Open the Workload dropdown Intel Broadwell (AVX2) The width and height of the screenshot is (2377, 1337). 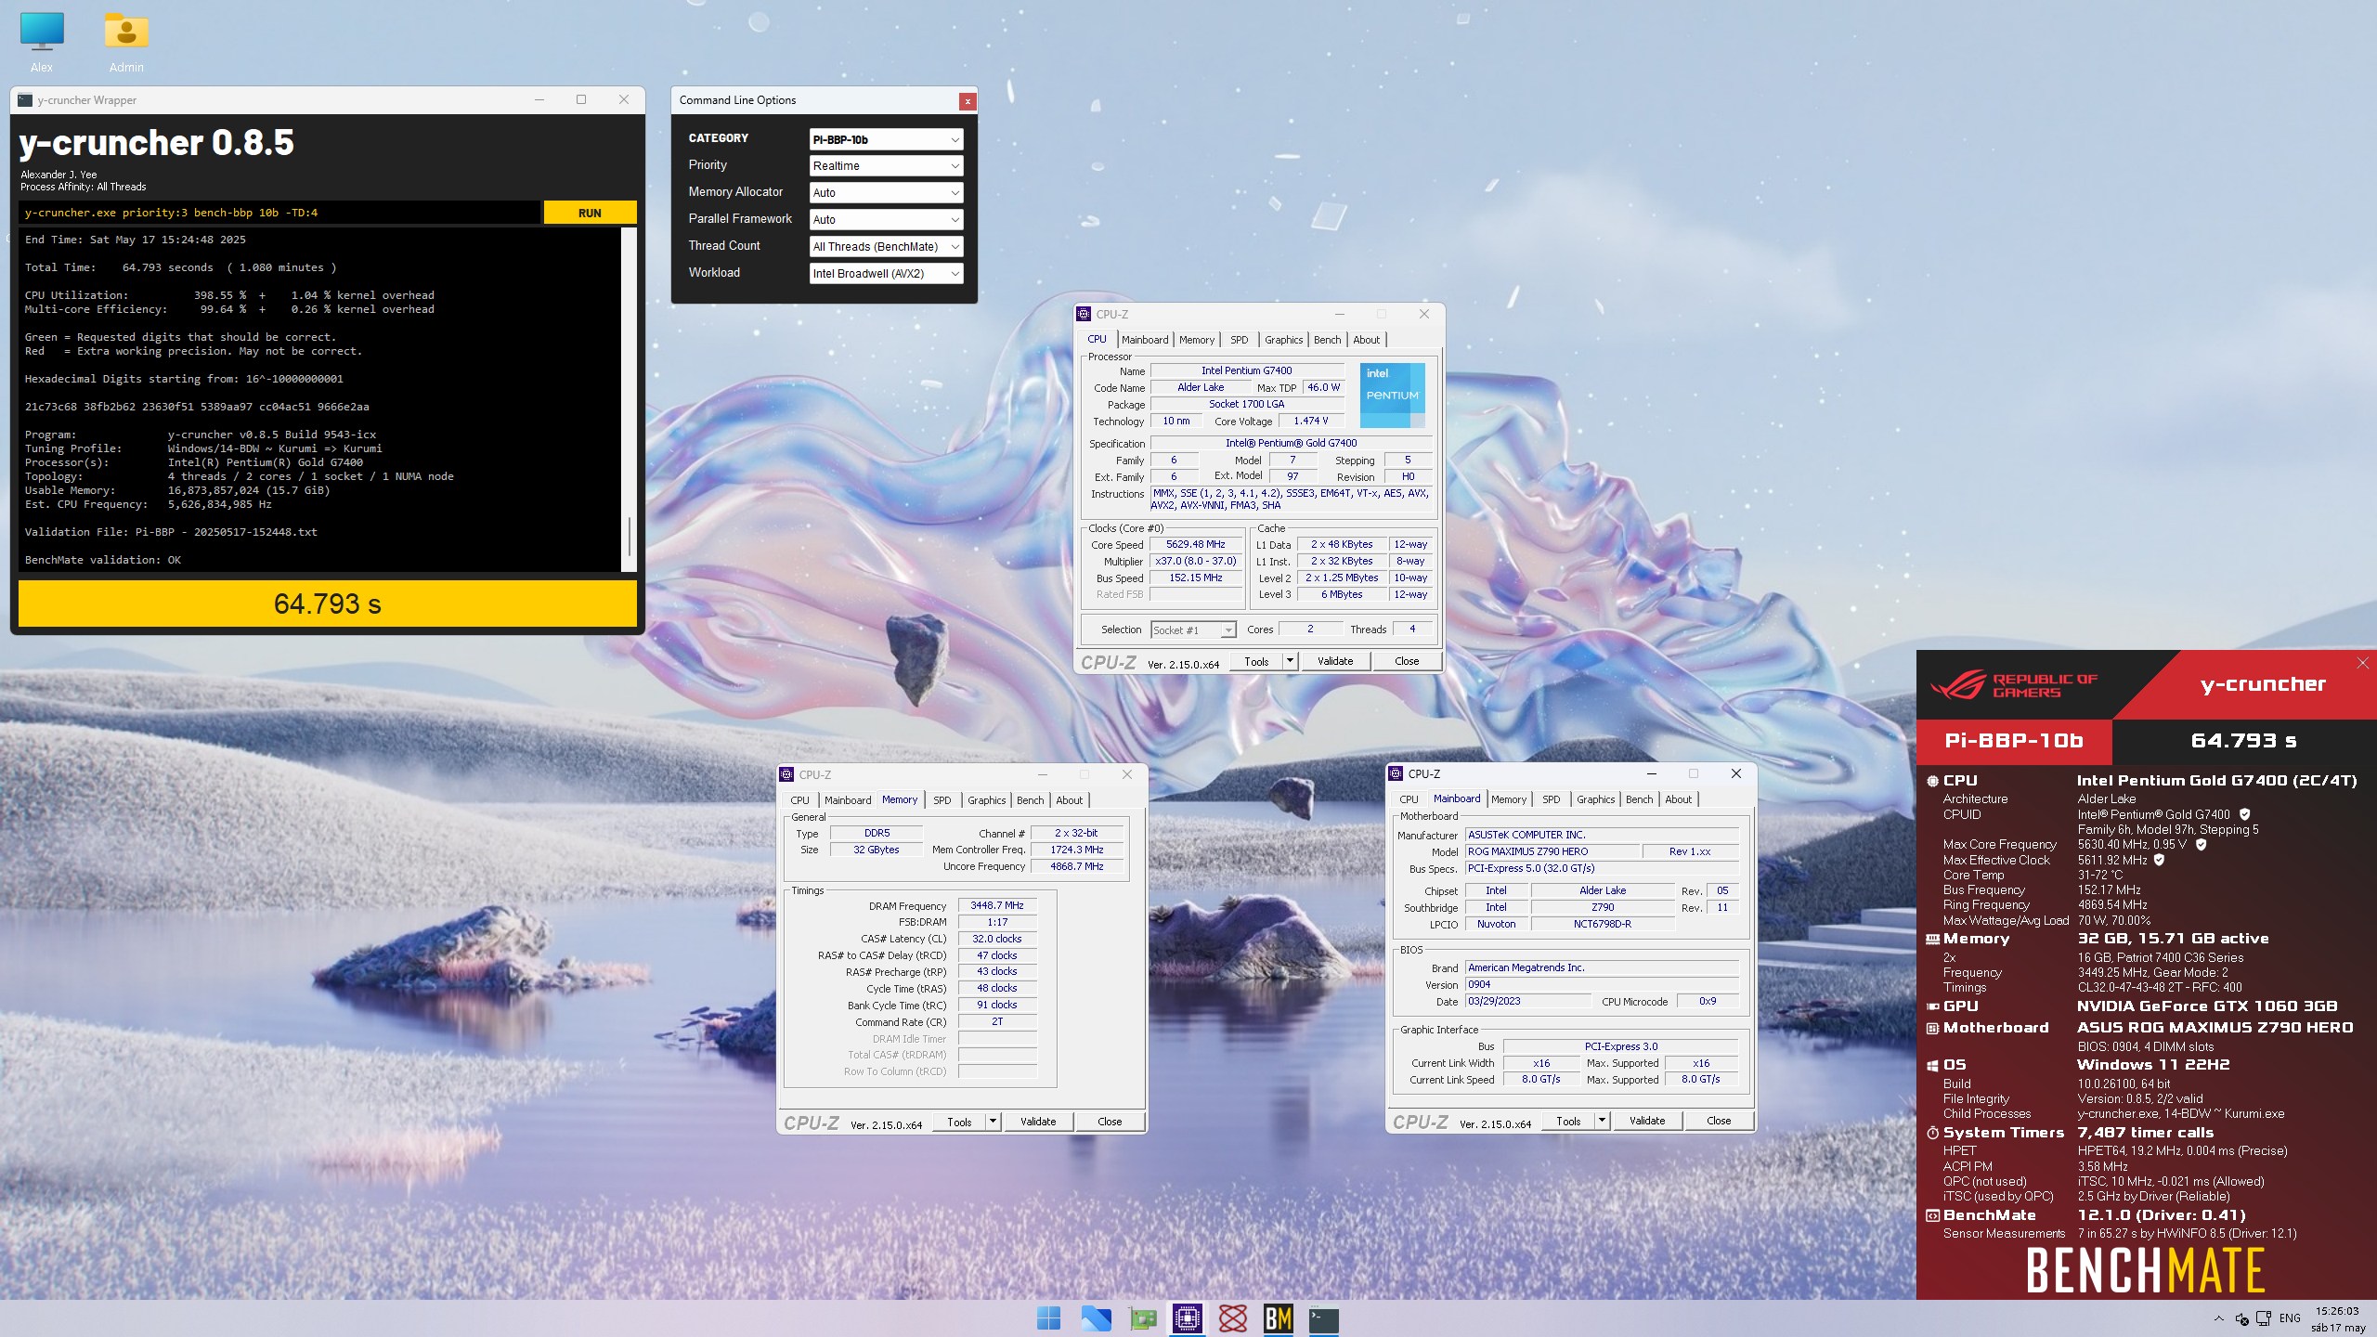(x=886, y=274)
